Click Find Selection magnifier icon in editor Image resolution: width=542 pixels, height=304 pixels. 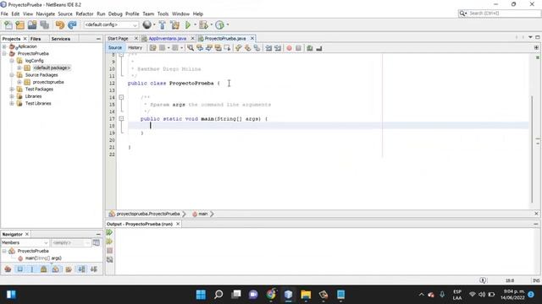(190, 48)
